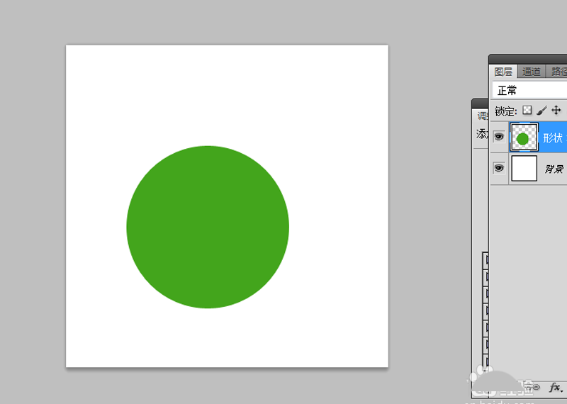The image size is (567, 404).
Task: Switch to the 图层 (Layers) tab
Action: (x=503, y=72)
